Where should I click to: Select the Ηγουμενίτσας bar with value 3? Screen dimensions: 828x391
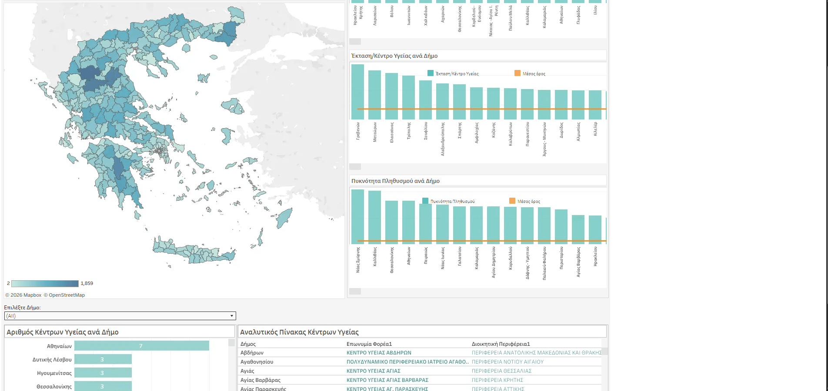(103, 373)
